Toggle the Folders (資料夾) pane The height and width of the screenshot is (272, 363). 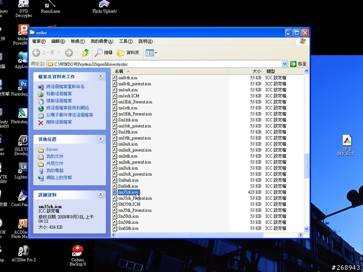tap(128, 53)
